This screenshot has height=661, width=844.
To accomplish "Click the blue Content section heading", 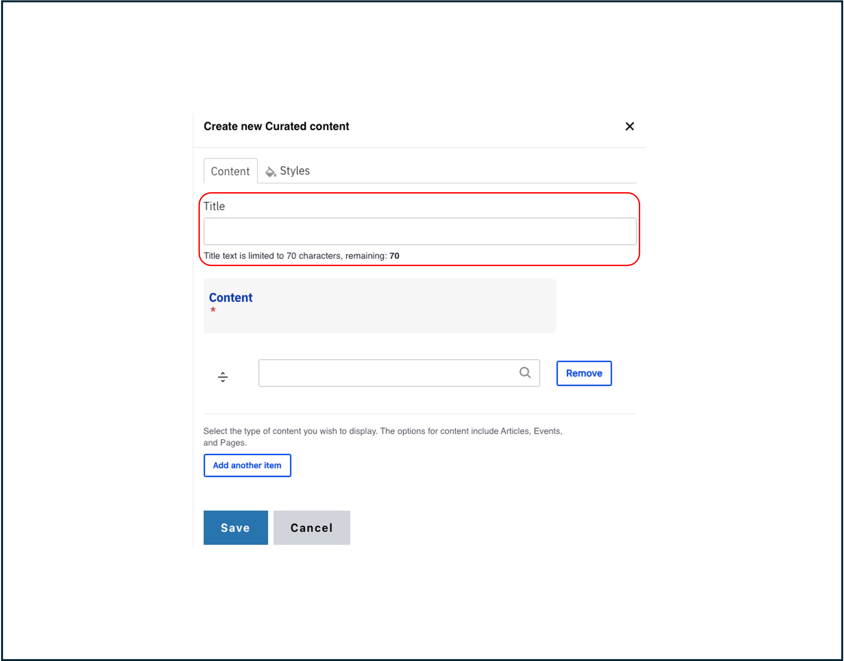I will click(231, 297).
